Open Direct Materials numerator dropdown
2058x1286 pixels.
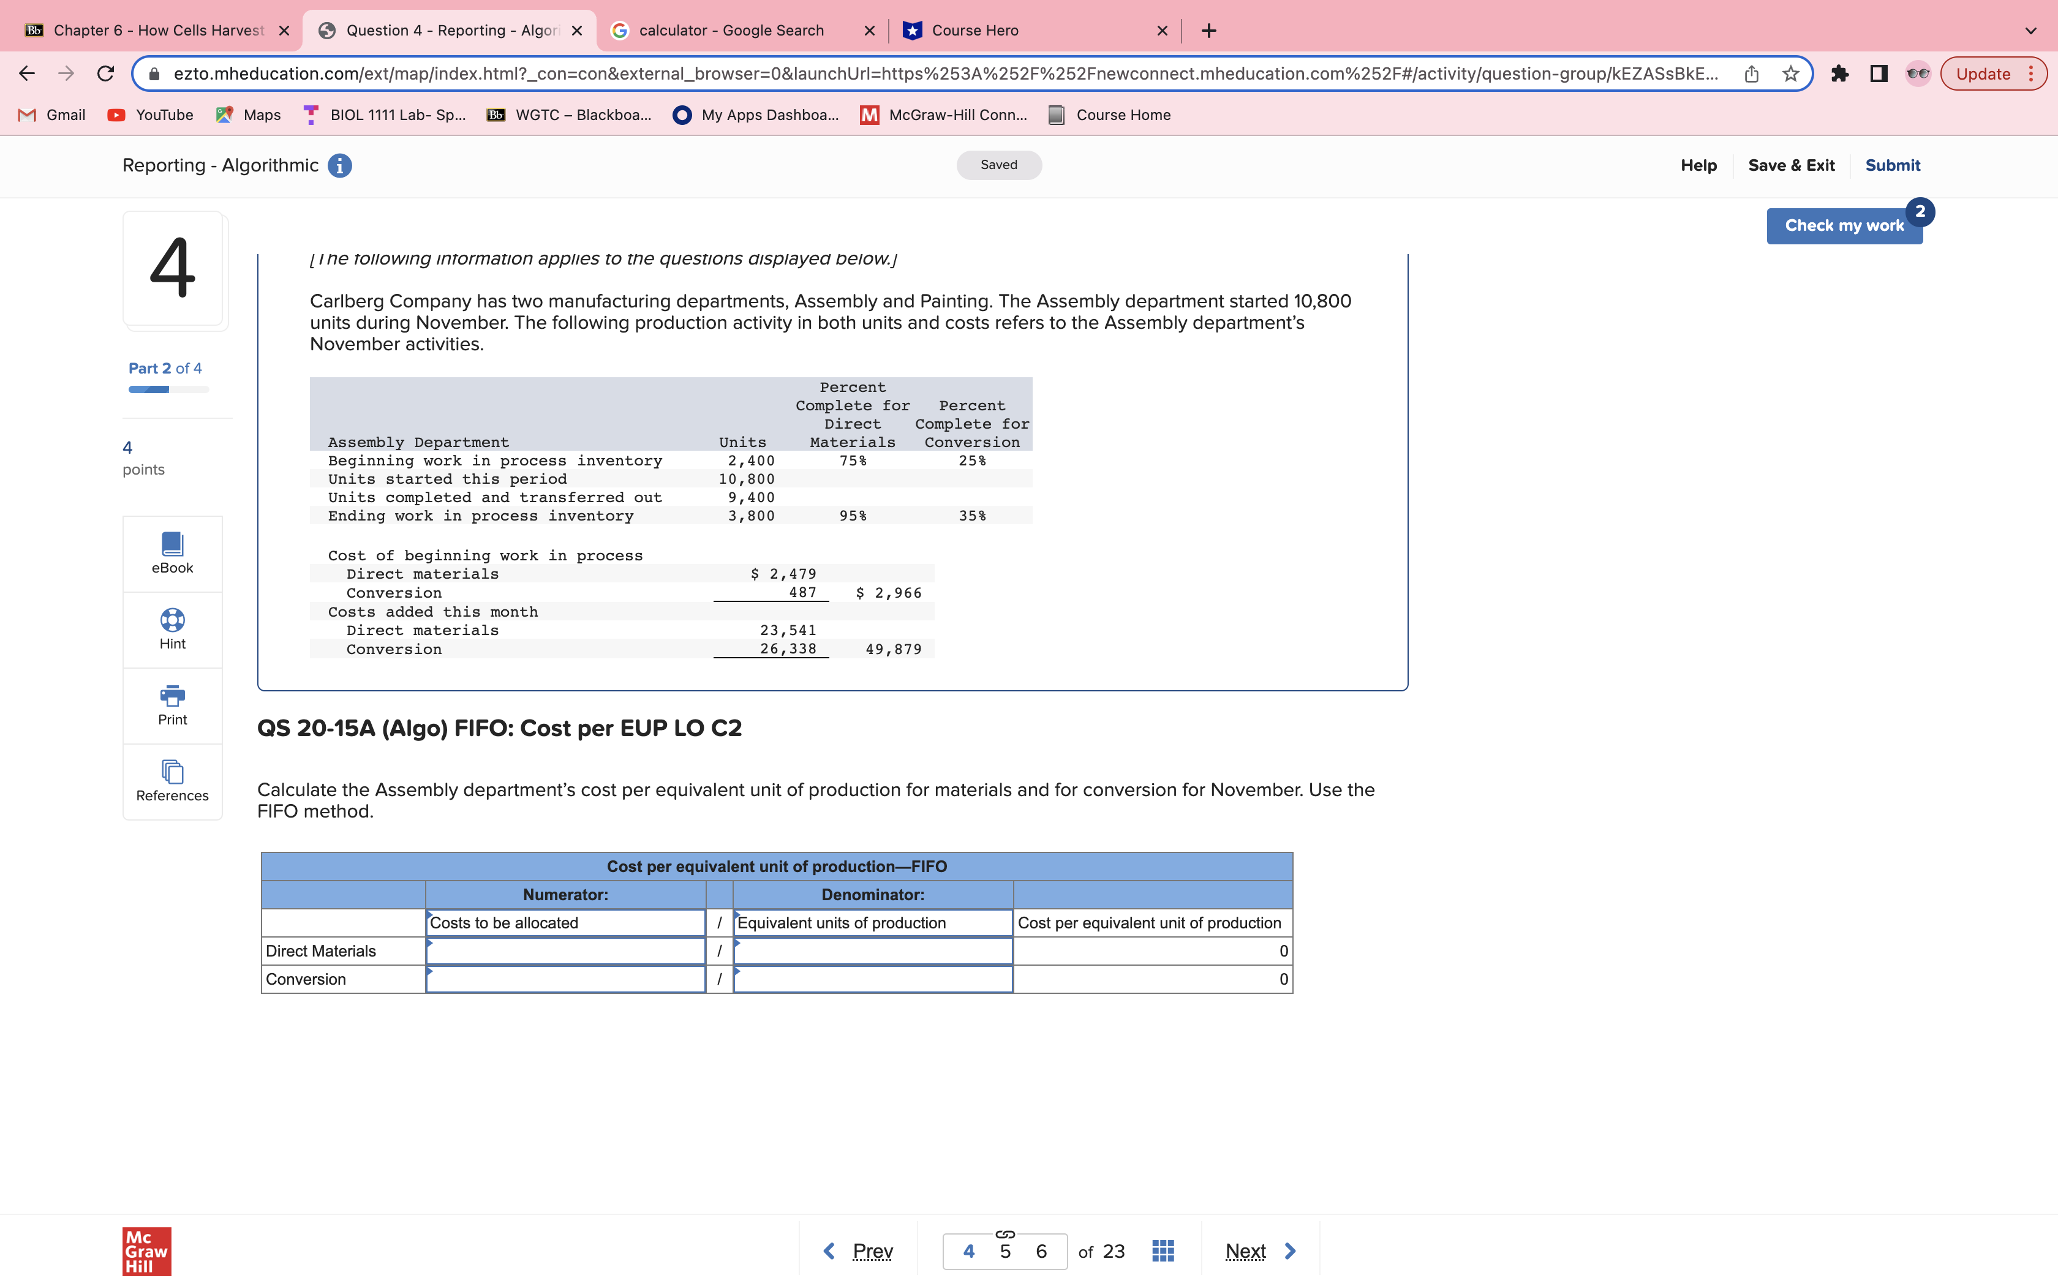pyautogui.click(x=565, y=951)
